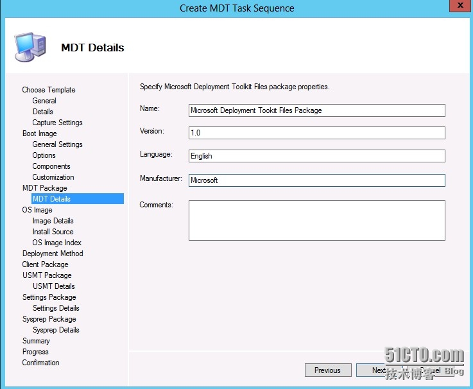Click the 'Manufacturer:' label
This screenshot has width=473, height=389.
click(161, 178)
